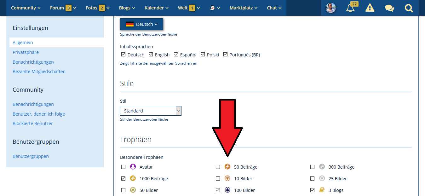
Task: Open the user avatar profile menu
Action: (x=330, y=8)
